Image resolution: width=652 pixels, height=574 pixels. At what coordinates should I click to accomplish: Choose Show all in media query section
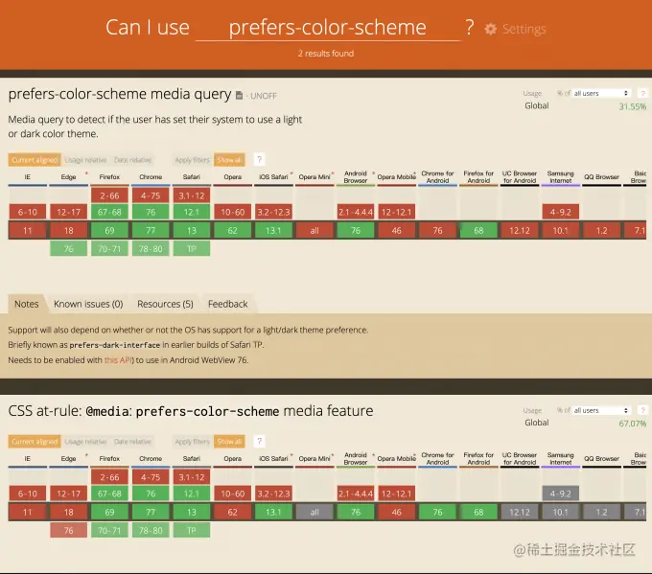coord(229,160)
